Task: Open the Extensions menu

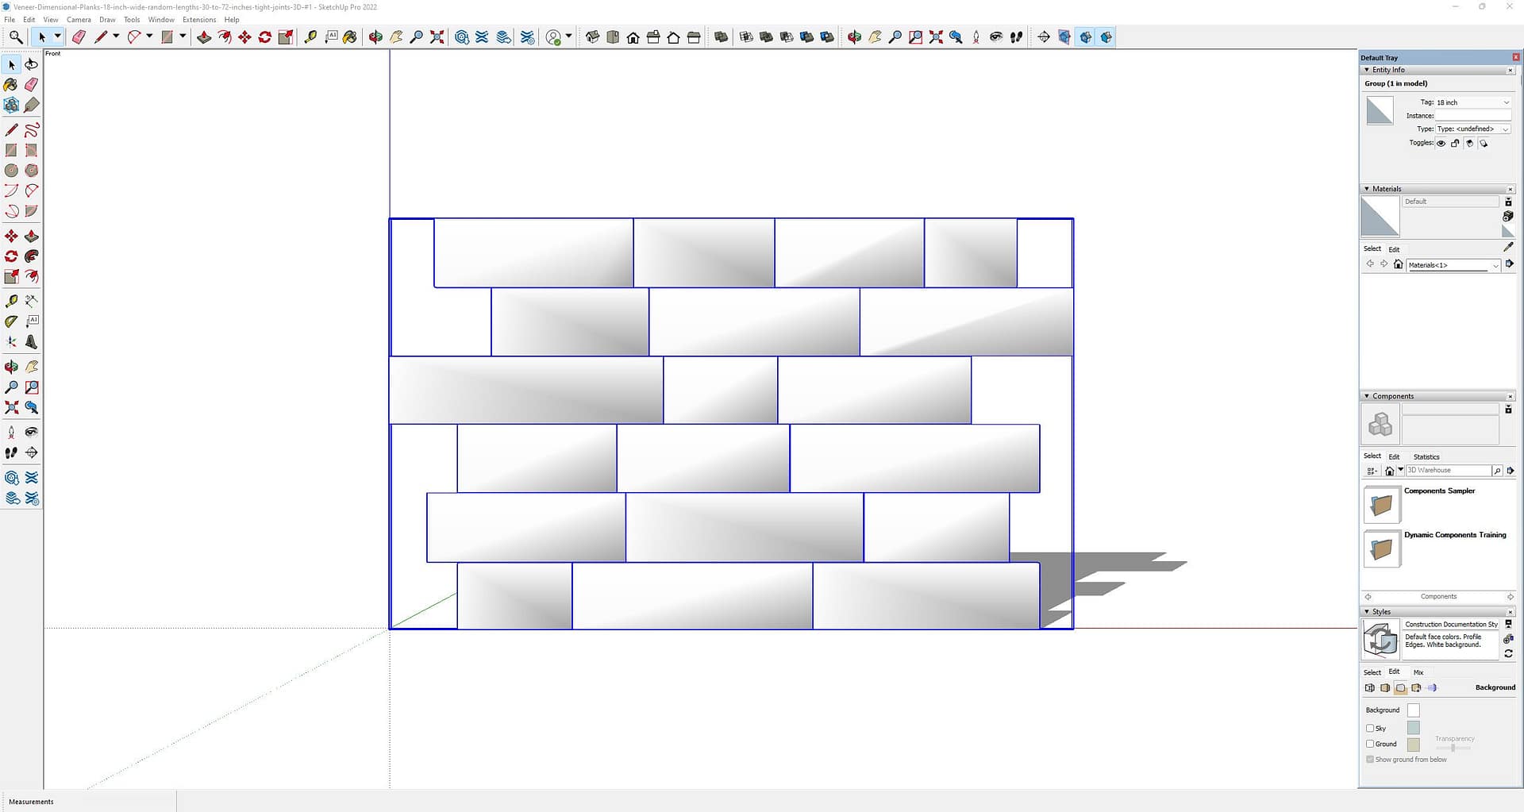Action: (x=198, y=20)
